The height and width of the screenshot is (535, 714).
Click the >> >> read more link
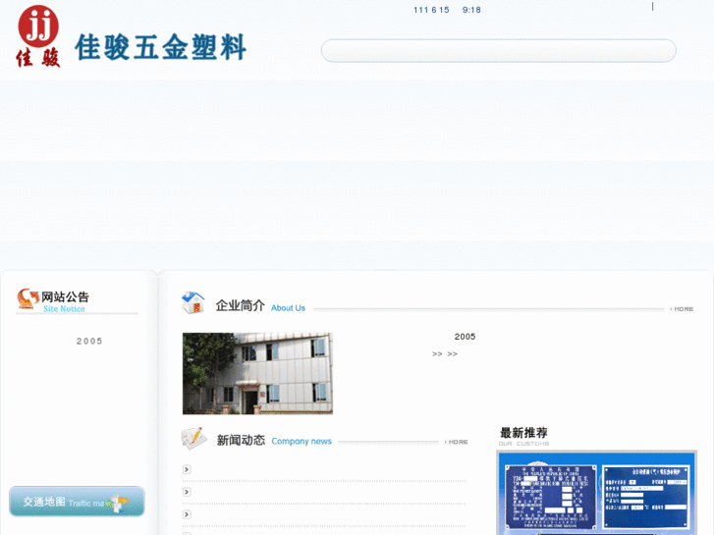point(445,353)
